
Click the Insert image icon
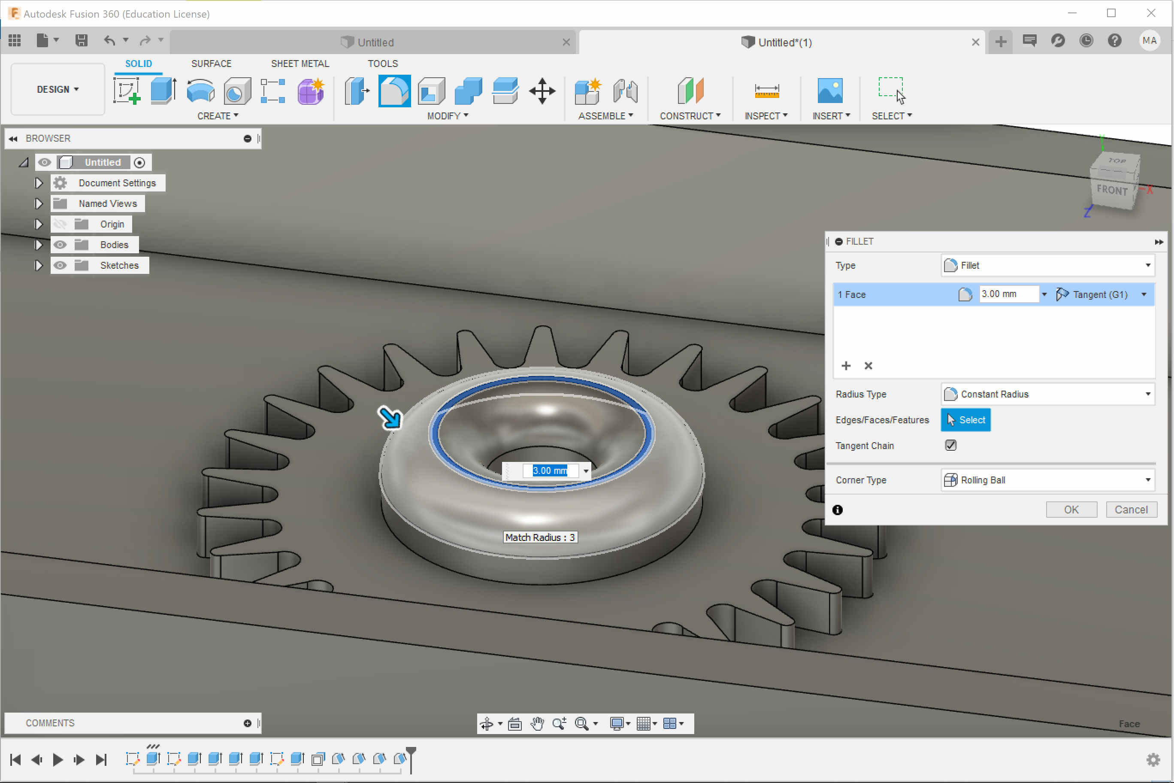829,91
